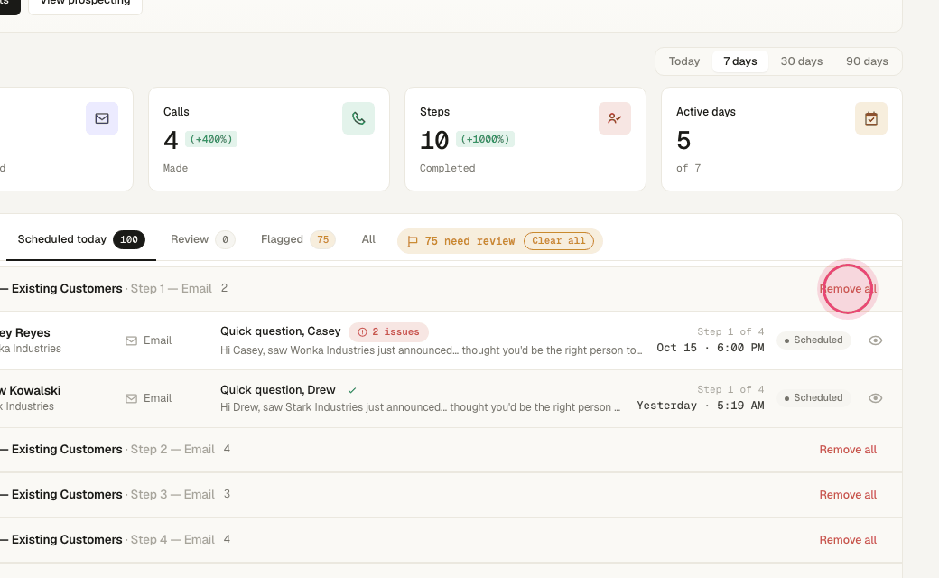939x578 pixels.
Task: Click the Active days calendar icon
Action: (x=870, y=118)
